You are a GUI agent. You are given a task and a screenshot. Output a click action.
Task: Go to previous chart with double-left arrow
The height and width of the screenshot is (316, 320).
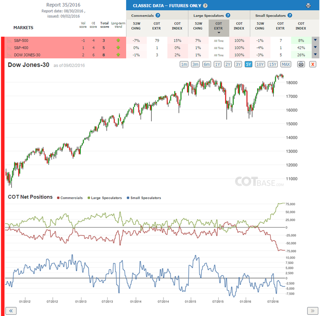[11, 311]
